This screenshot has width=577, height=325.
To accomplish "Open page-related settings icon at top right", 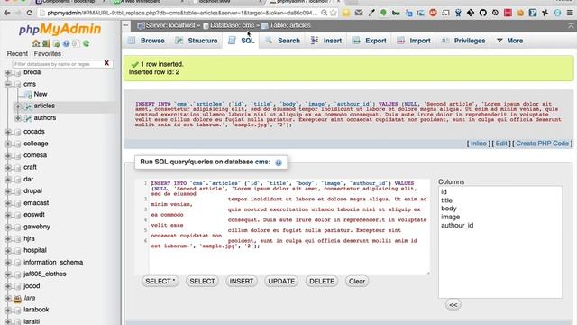I will pos(571,25).
